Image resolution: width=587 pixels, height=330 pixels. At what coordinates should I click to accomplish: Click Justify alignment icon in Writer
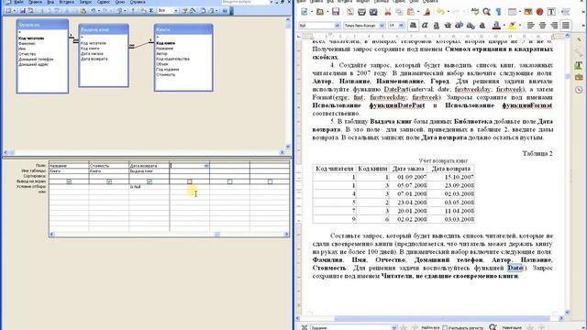pyautogui.click(x=566, y=25)
